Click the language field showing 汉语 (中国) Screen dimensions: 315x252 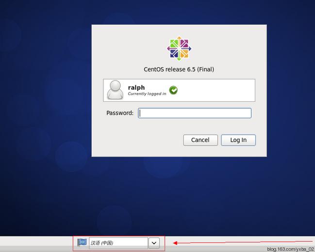(118, 243)
